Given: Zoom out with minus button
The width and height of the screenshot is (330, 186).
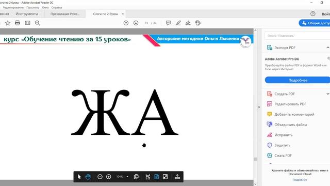Looking at the screenshot, I should [100, 177].
